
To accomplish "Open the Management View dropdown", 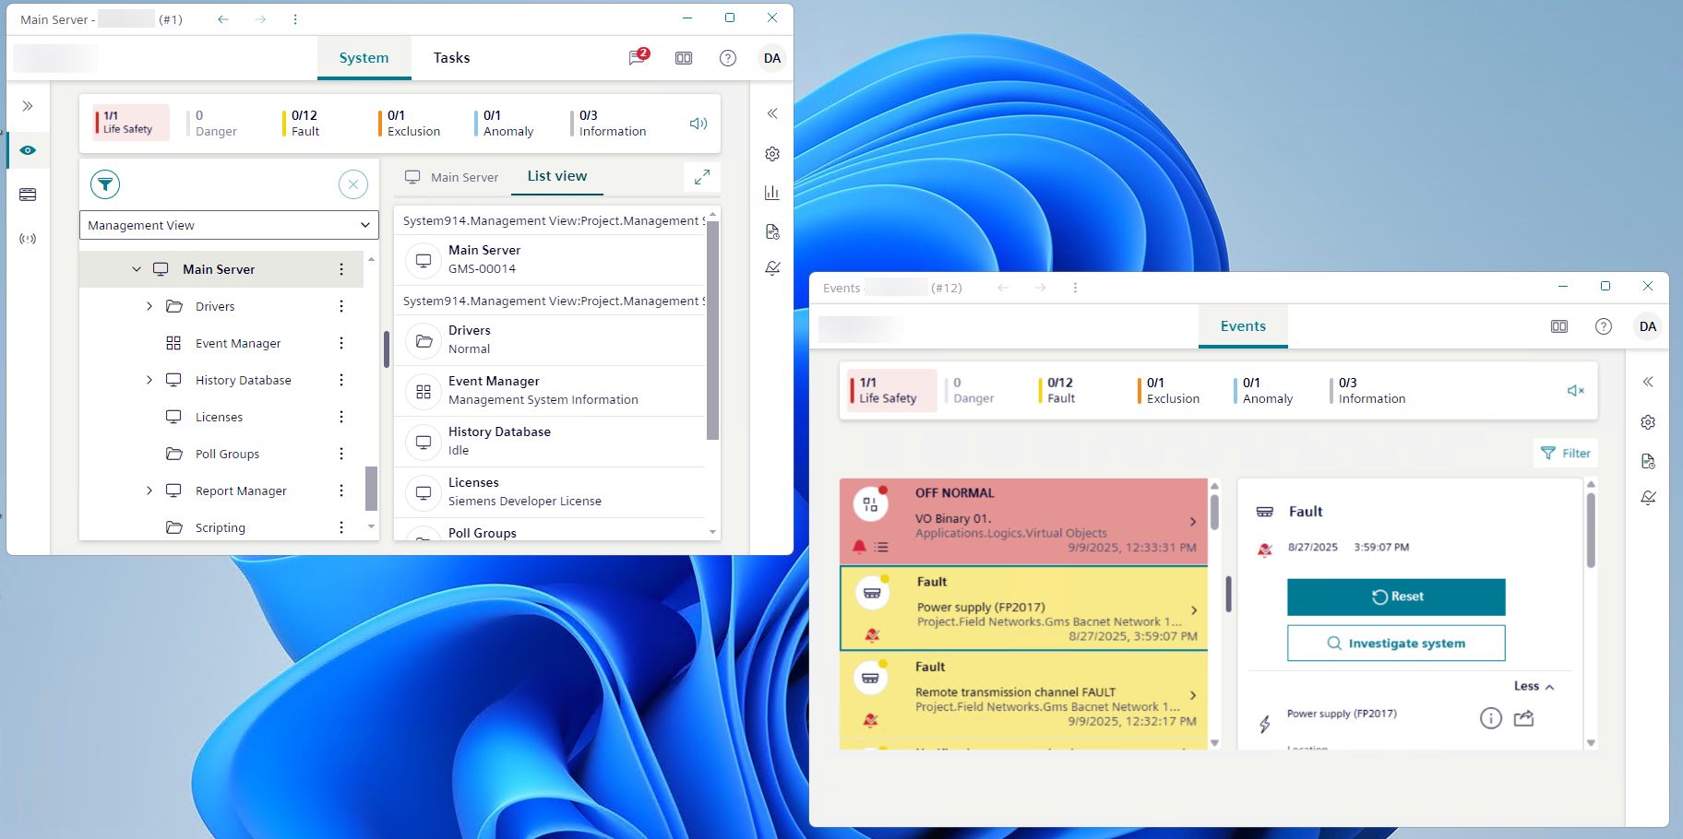I will pyautogui.click(x=229, y=225).
